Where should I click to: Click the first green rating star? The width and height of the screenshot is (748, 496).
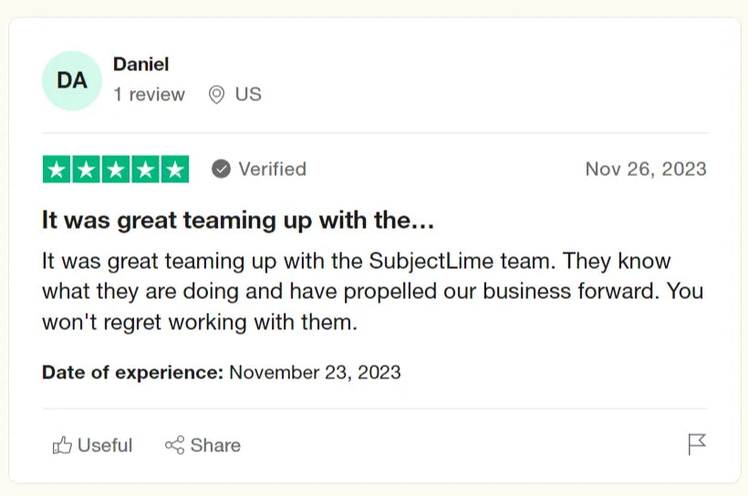(x=57, y=170)
